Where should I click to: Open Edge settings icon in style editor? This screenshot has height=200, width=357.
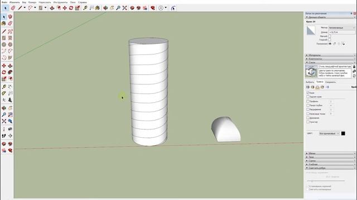click(x=308, y=87)
